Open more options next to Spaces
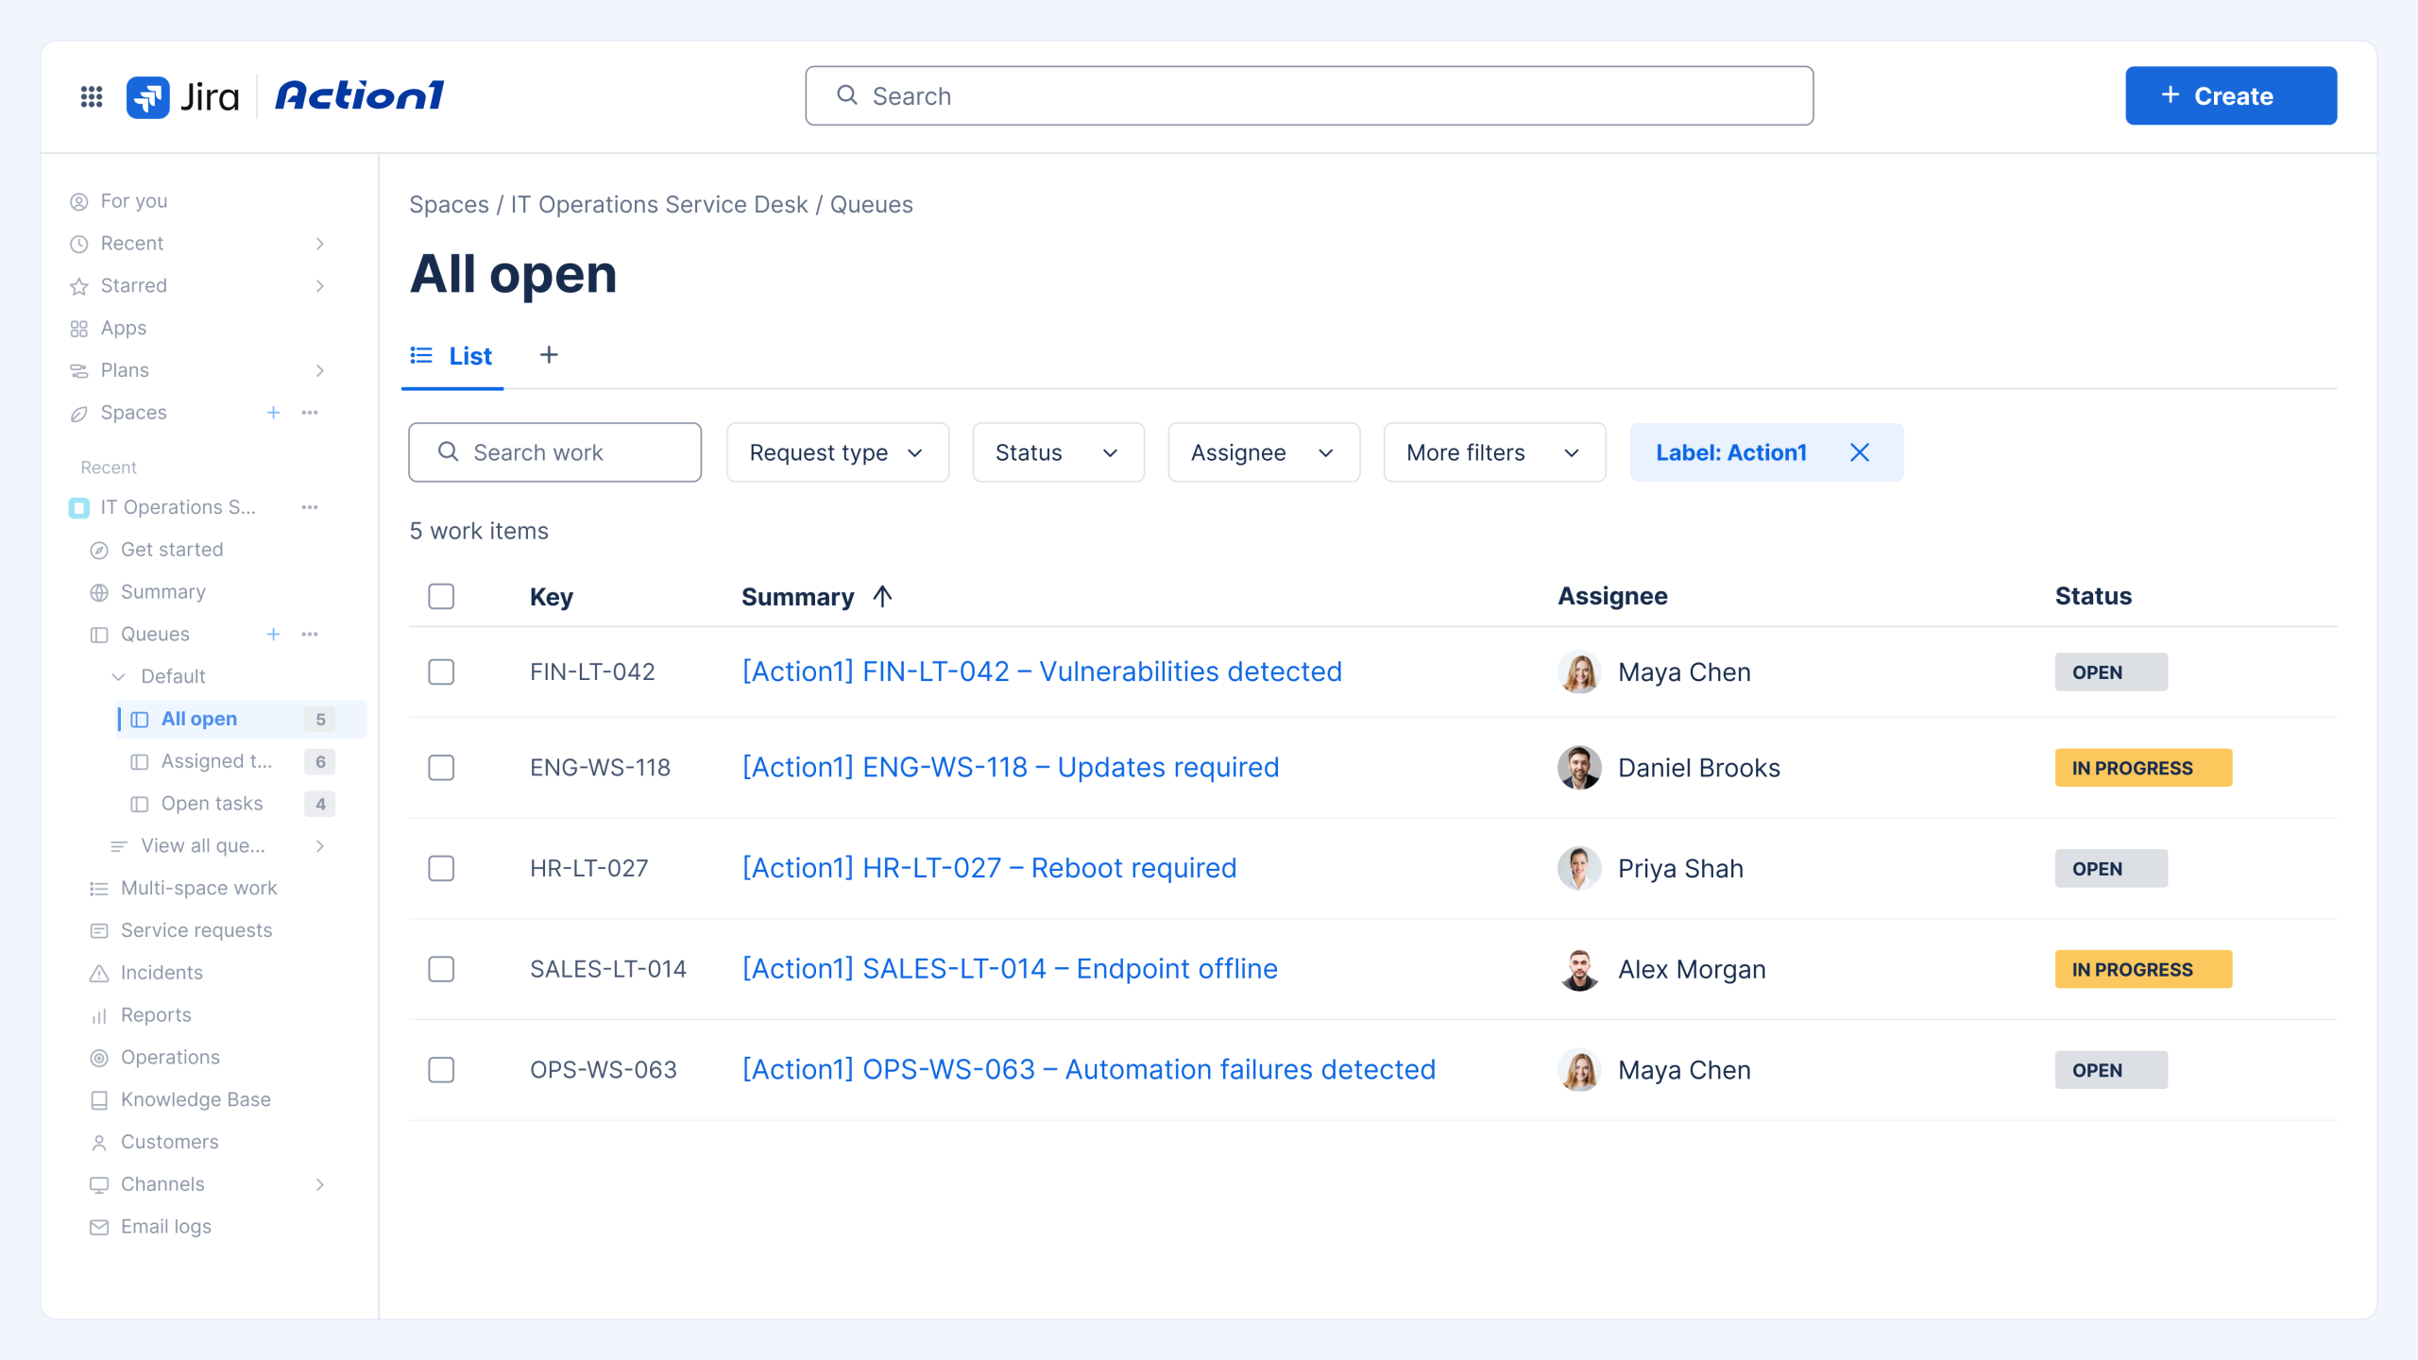The width and height of the screenshot is (2418, 1360). pos(310,413)
